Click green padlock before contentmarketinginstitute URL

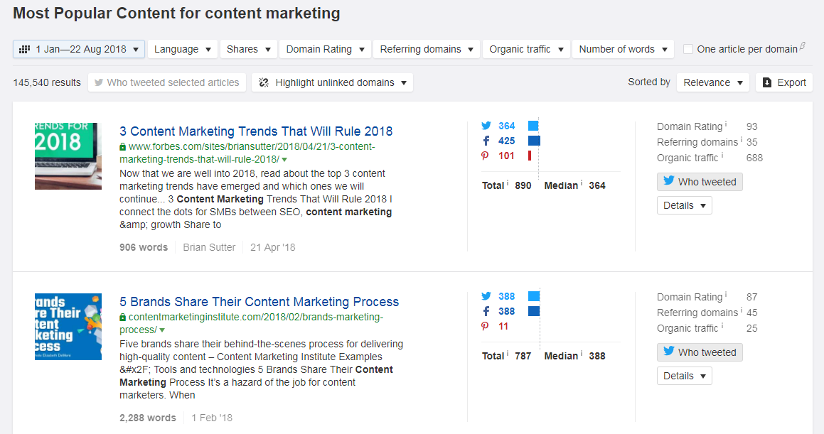[122, 318]
